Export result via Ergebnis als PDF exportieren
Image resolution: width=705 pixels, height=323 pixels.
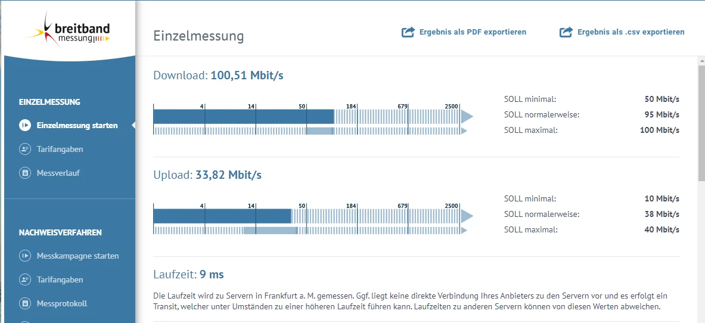[473, 32]
